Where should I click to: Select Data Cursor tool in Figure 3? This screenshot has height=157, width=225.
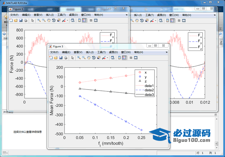point(98,58)
